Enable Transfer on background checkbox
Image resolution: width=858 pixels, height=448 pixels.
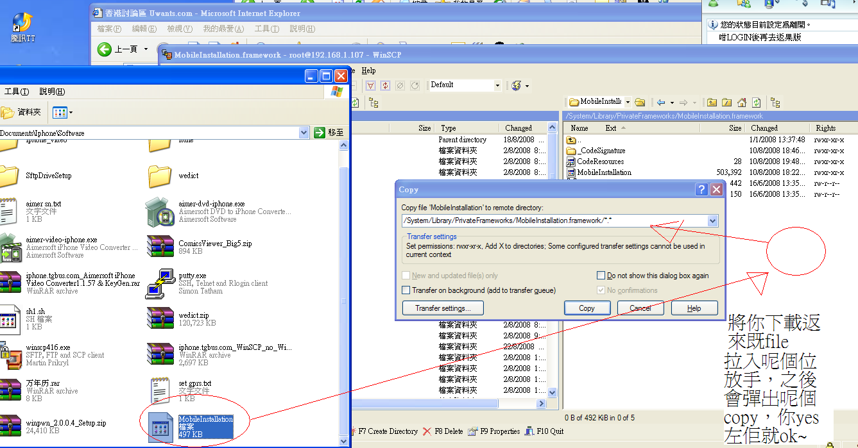pyautogui.click(x=406, y=290)
